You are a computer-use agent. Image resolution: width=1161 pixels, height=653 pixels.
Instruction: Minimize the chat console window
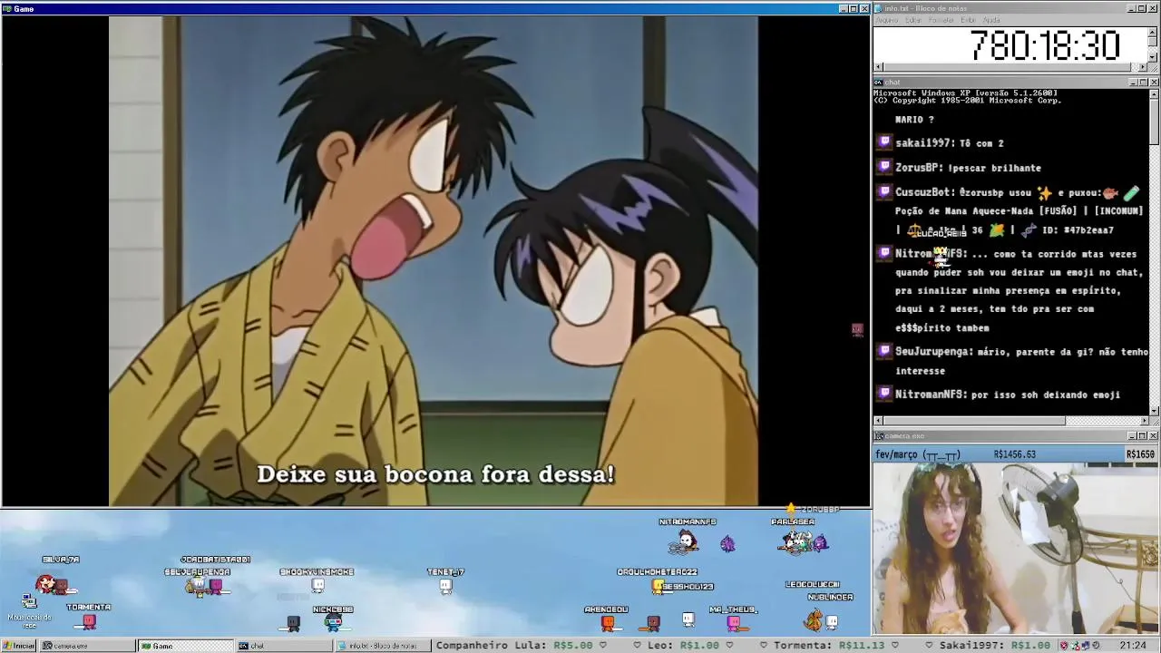coord(1133,83)
